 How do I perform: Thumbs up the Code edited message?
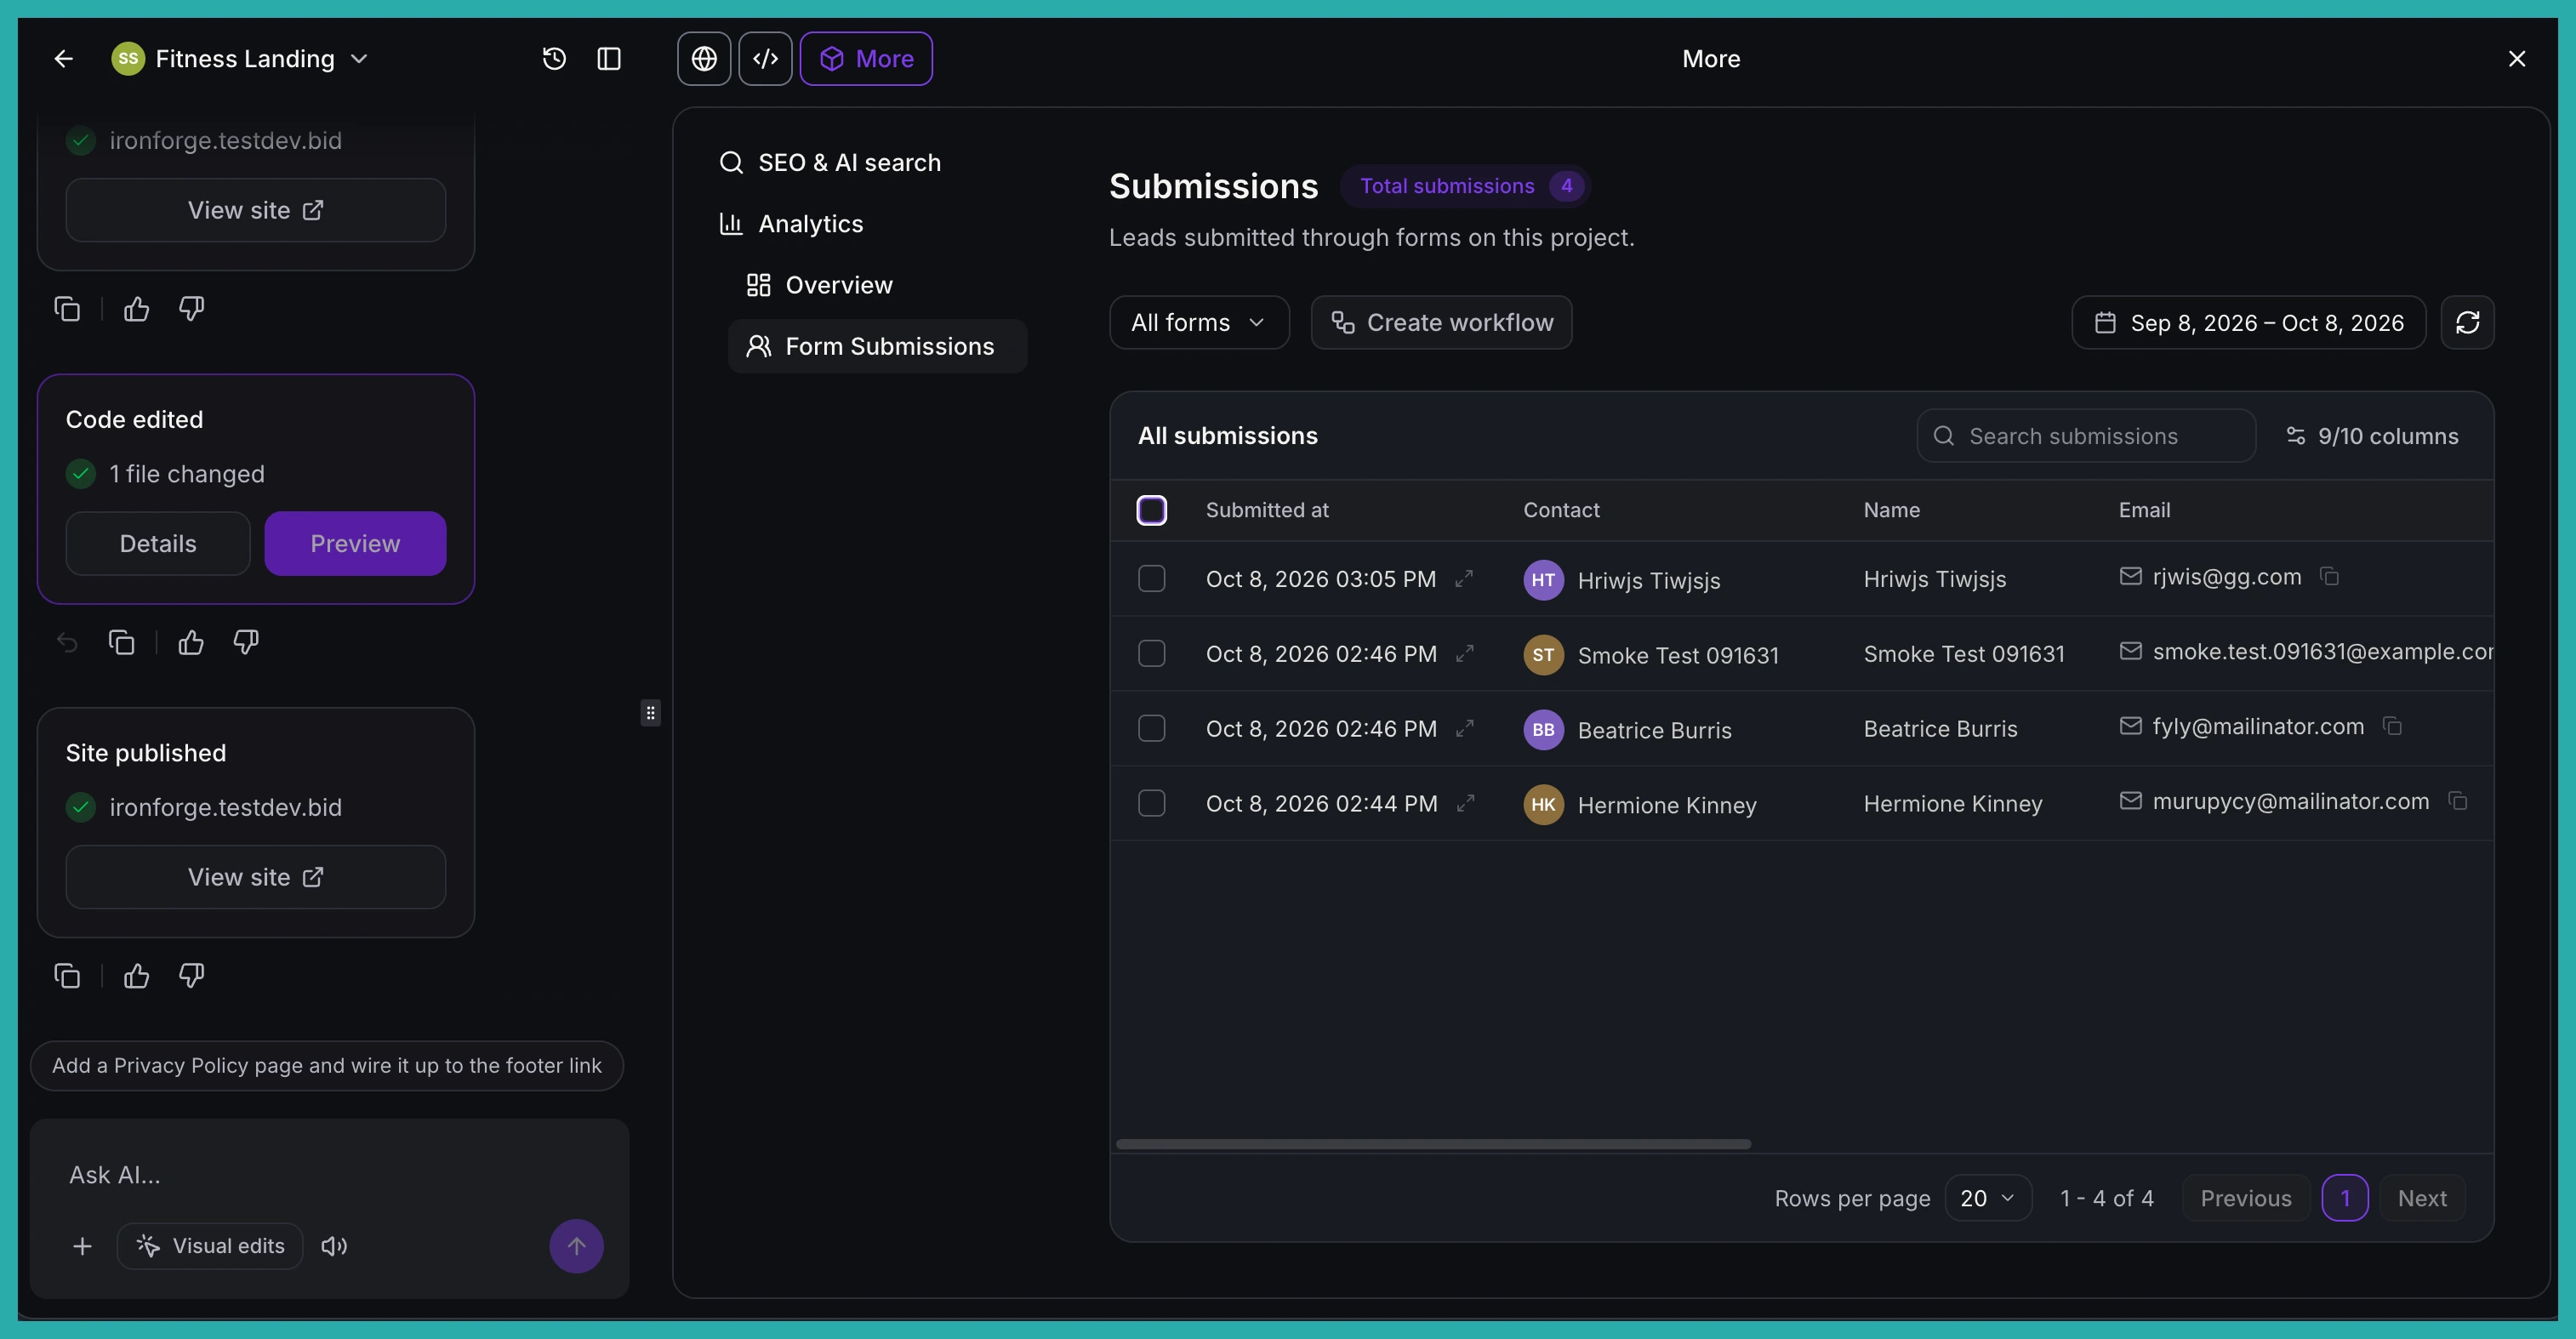(x=191, y=642)
